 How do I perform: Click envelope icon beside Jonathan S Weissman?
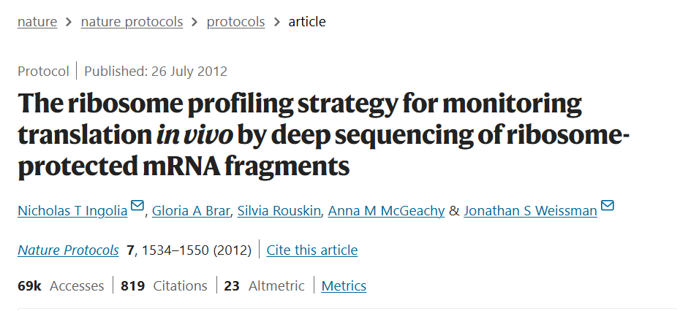click(607, 208)
